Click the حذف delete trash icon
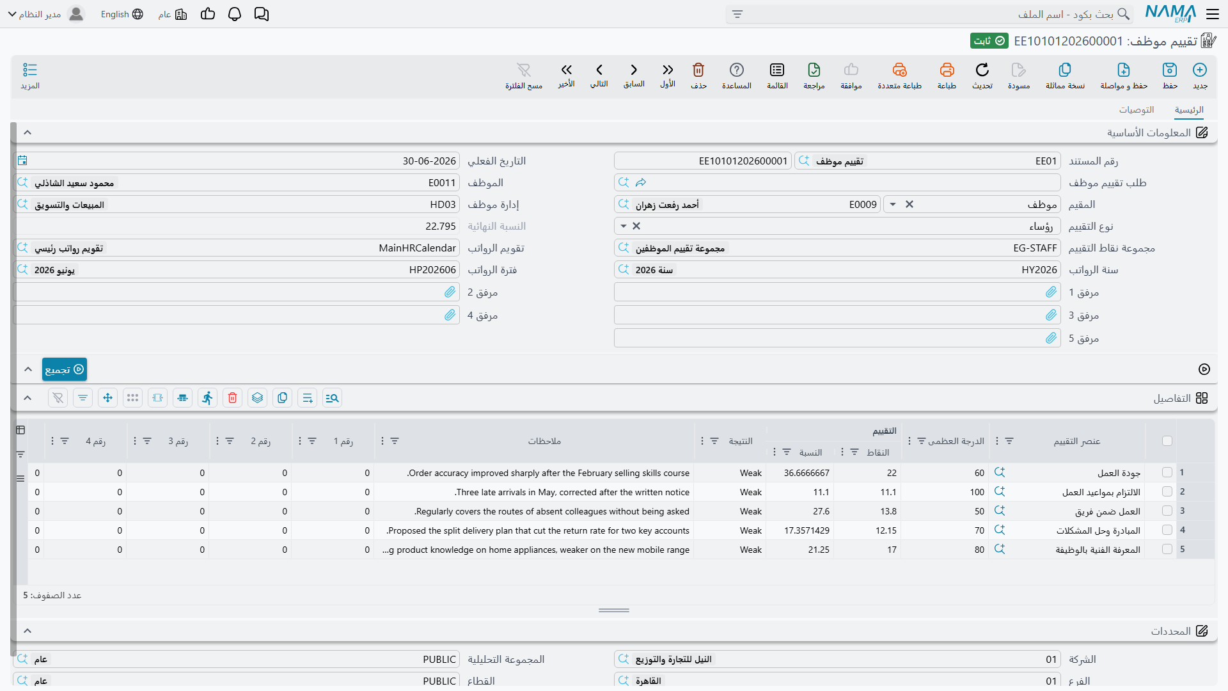Viewport: 1228px width, 691px height. click(698, 70)
